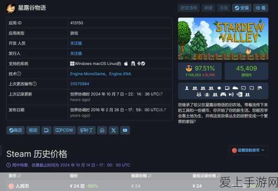
Task: Click the 45,409 in-game players box
Action: pos(246,71)
